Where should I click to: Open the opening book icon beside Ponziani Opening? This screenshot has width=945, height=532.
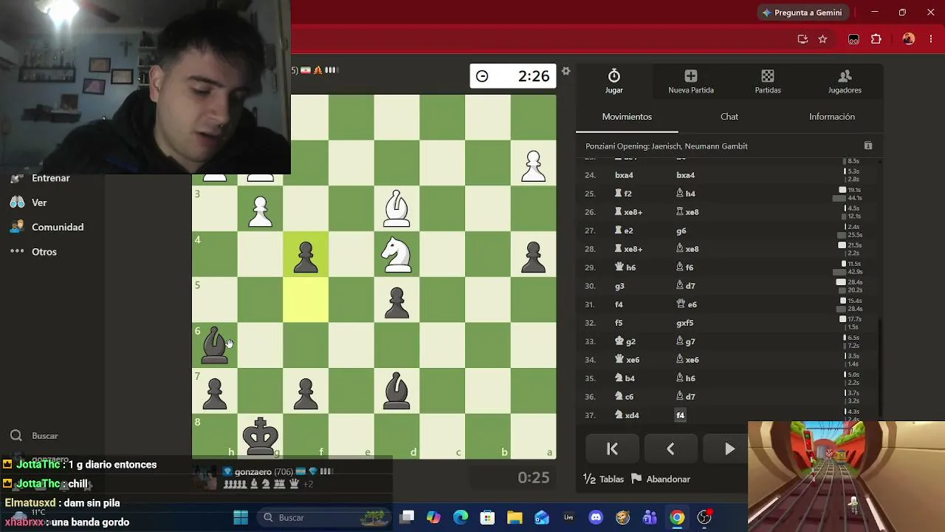pos(868,146)
